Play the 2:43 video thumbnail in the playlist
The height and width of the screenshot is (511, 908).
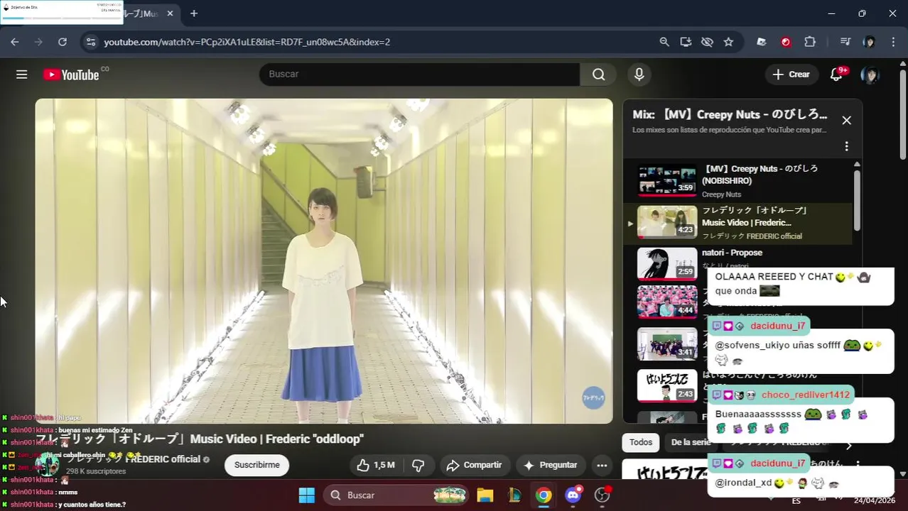tap(667, 385)
